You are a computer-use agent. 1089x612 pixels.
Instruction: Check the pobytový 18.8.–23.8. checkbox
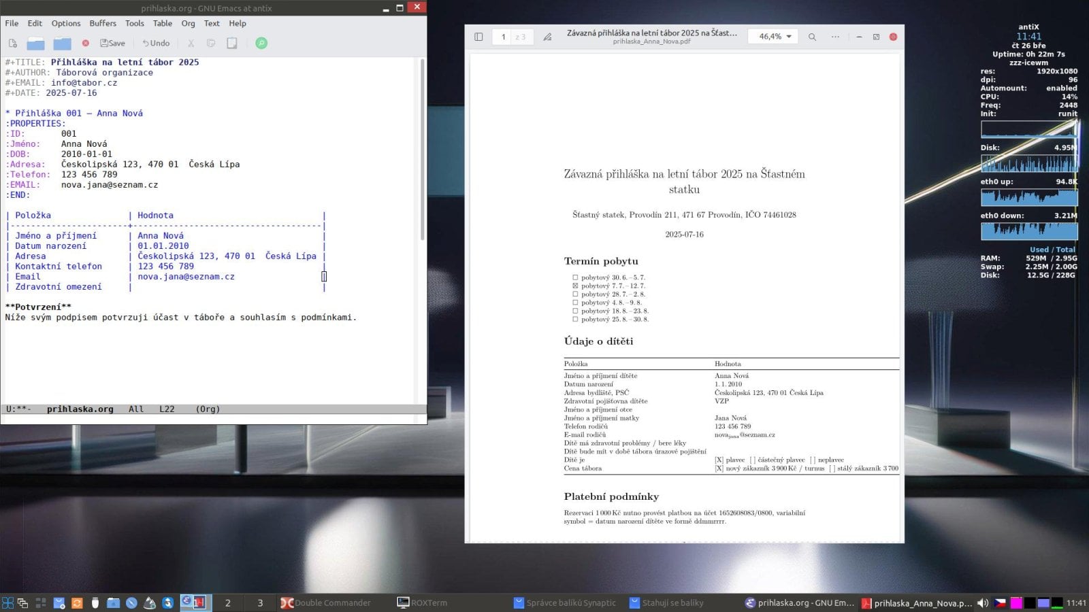[x=575, y=310]
